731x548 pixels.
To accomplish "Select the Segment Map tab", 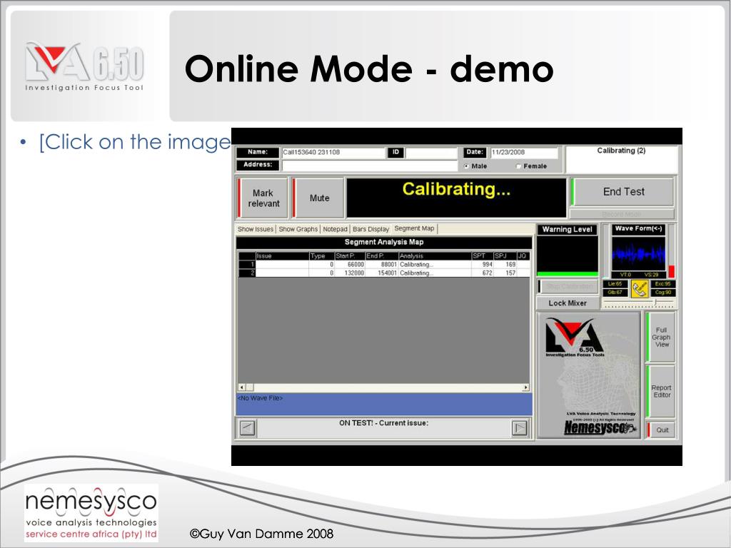I will tap(414, 228).
